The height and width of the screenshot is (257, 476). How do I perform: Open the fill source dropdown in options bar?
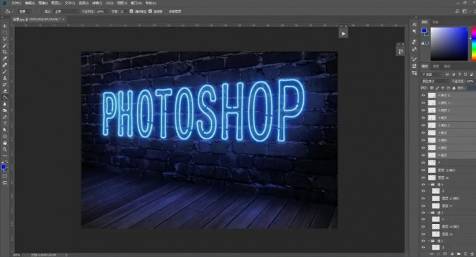(x=25, y=11)
